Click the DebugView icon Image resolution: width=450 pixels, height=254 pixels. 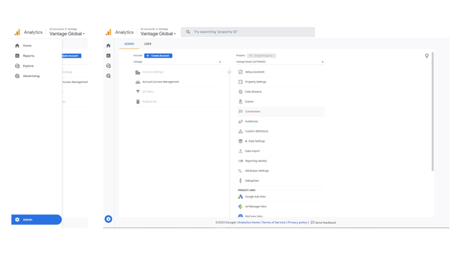(x=240, y=181)
